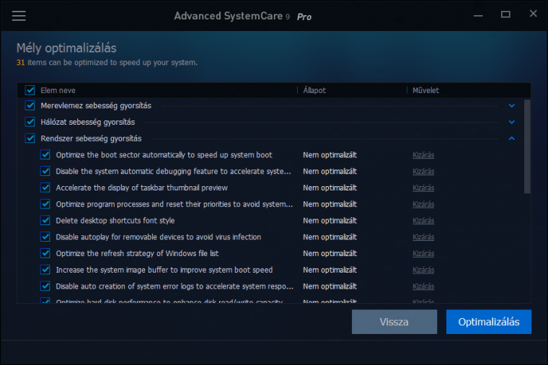This screenshot has width=548, height=365.
Task: Click Kizárás for Increase system image buffer
Action: click(423, 270)
